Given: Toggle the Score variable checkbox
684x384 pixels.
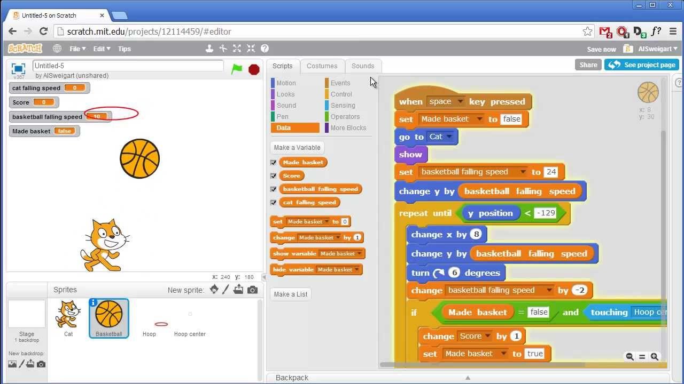Looking at the screenshot, I should coord(274,175).
